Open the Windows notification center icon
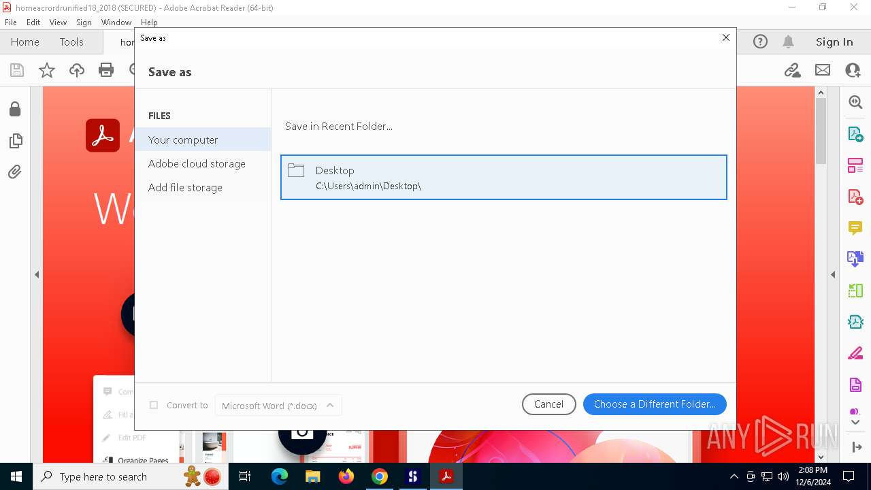Viewport: 871px width, 490px height. coord(849,476)
